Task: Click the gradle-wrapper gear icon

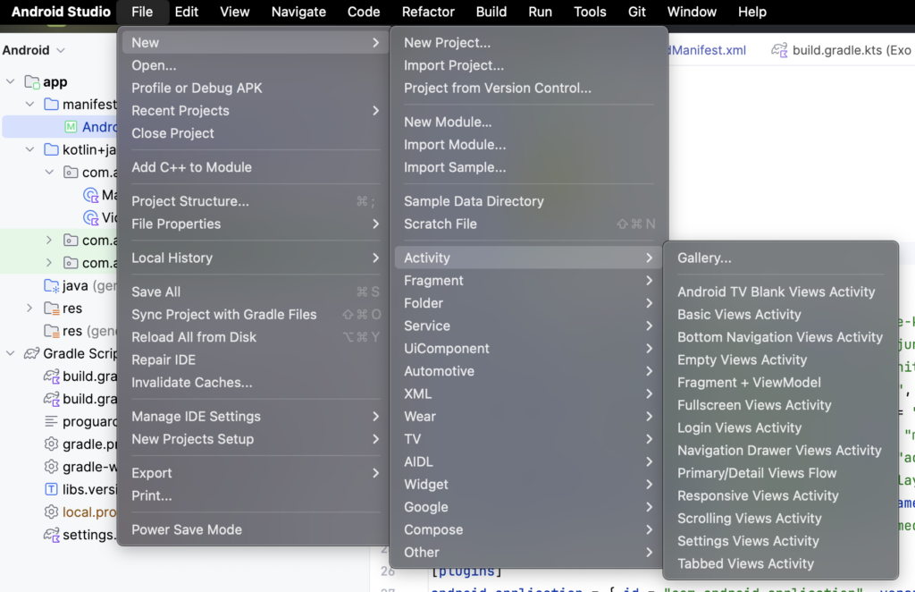Action: point(51,467)
